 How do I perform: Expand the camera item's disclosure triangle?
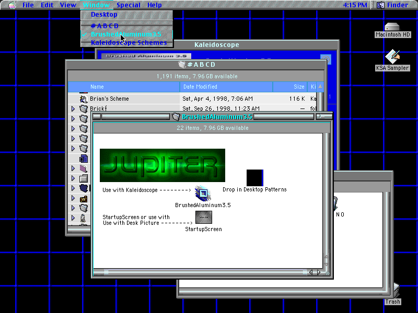(x=73, y=198)
